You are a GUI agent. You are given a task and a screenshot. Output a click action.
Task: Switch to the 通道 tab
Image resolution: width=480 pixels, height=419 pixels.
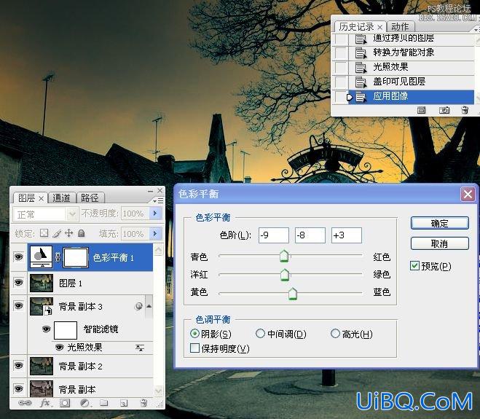61,198
